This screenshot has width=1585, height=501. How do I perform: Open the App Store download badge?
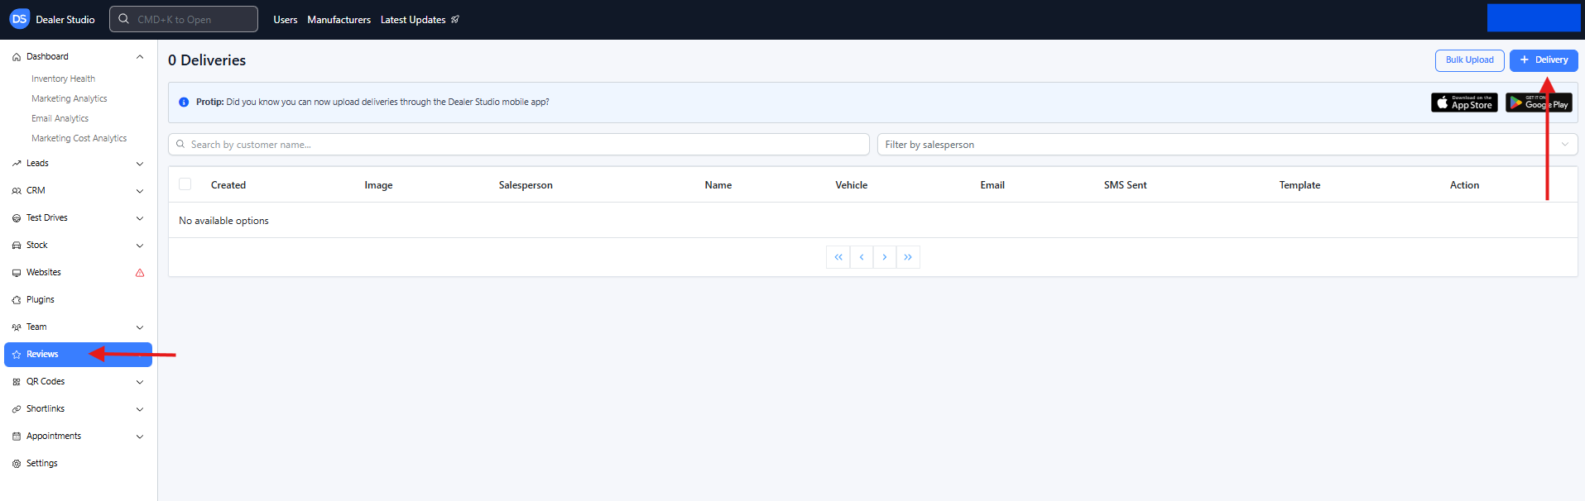pyautogui.click(x=1464, y=103)
